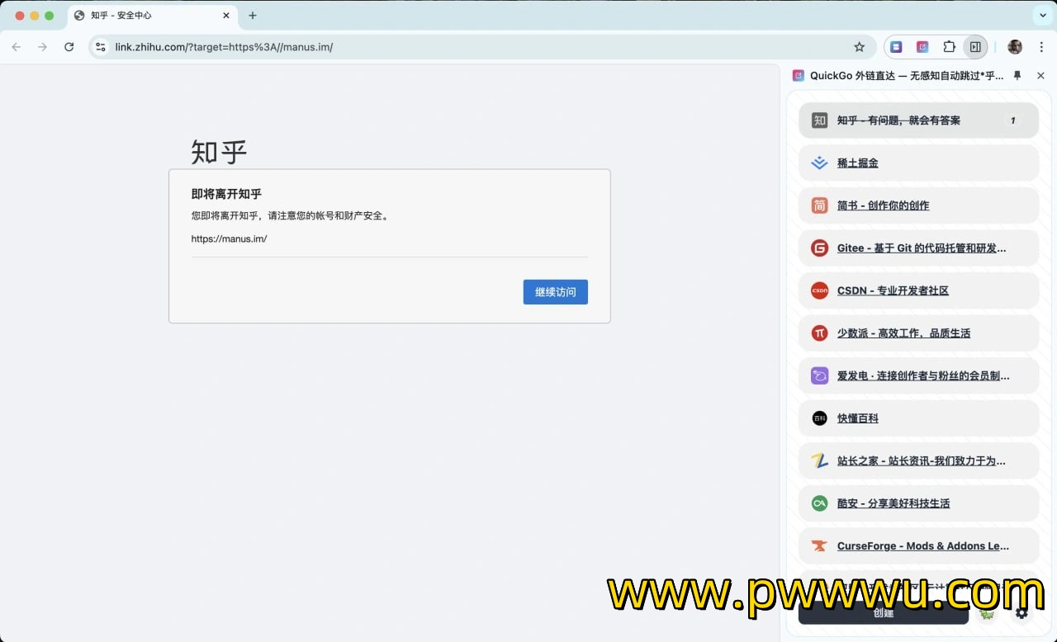Open site information icon in address bar

click(x=101, y=47)
